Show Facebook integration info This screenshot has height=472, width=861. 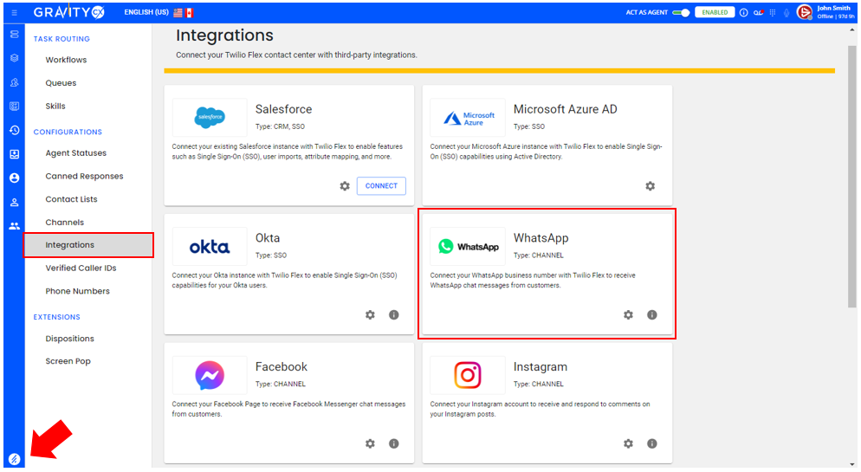click(x=394, y=443)
